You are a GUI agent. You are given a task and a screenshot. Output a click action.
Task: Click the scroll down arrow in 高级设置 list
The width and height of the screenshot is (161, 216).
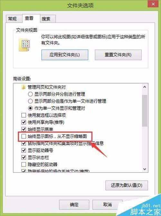(145, 169)
